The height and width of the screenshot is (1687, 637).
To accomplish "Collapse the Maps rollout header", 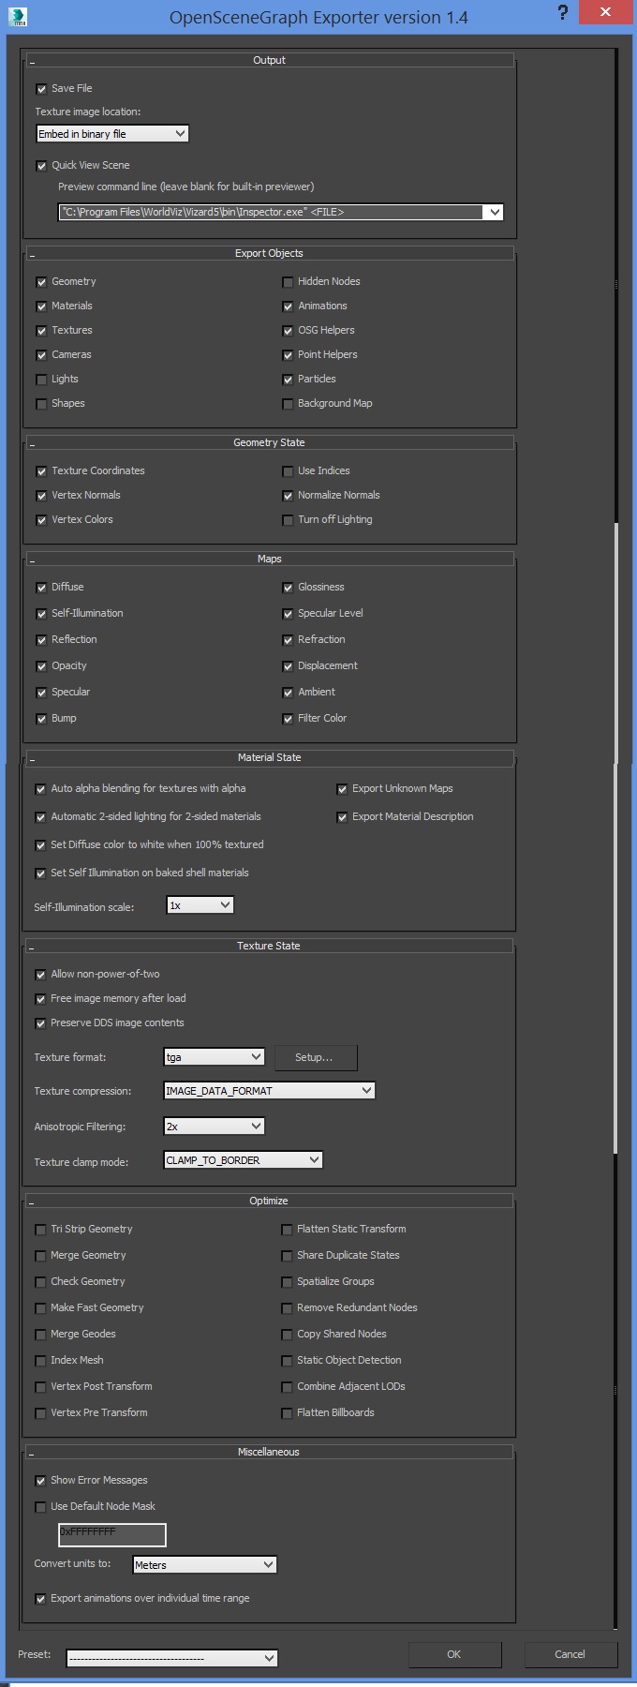I will pos(269,559).
